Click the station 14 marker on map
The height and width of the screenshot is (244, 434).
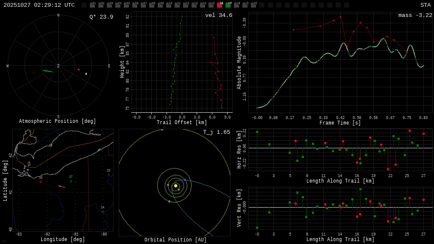coord(103,211)
